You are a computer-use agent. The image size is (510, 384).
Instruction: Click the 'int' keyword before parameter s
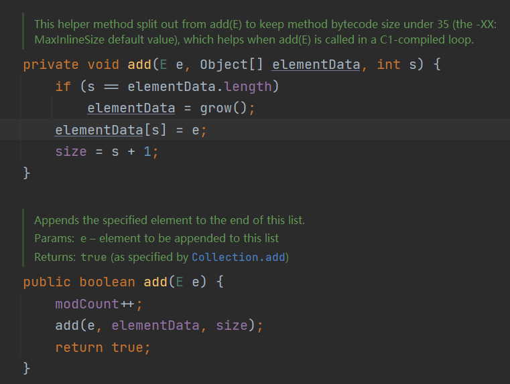coord(388,65)
